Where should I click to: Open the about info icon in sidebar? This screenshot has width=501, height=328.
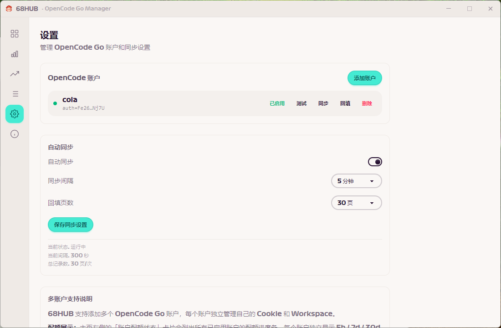(15, 134)
